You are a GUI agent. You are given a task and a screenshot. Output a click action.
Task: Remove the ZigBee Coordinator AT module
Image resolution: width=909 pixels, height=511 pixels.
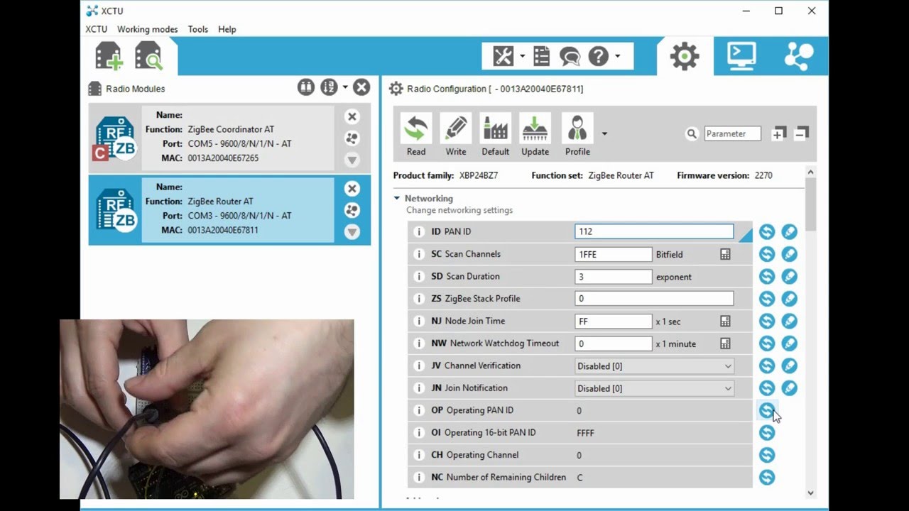tap(352, 116)
